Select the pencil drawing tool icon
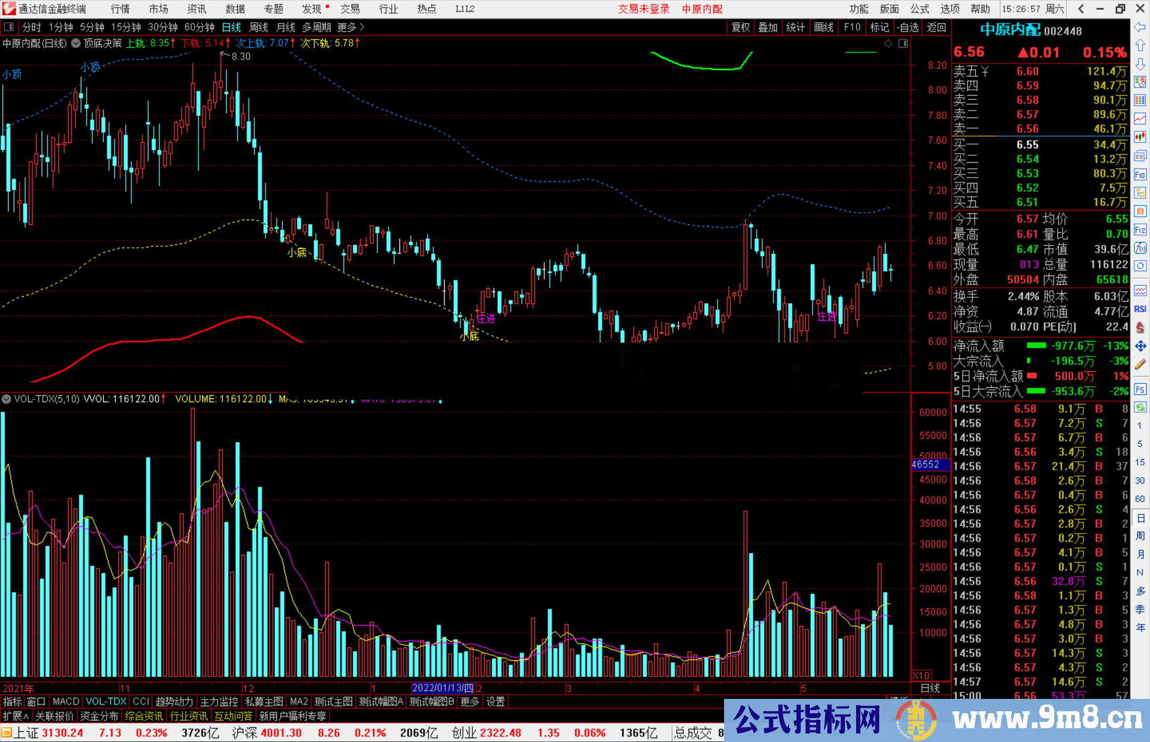This screenshot has width=1150, height=742. pos(1140,364)
